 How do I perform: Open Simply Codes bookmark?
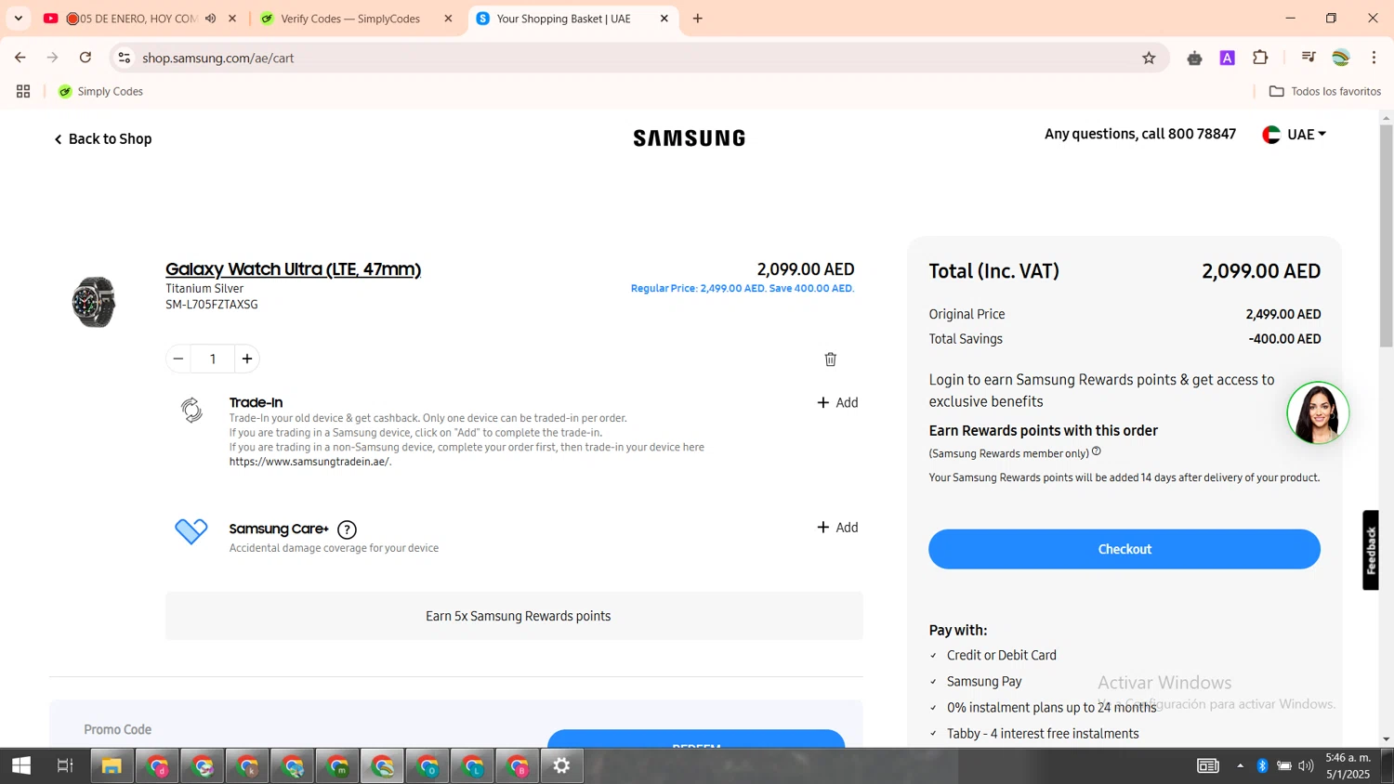100,91
